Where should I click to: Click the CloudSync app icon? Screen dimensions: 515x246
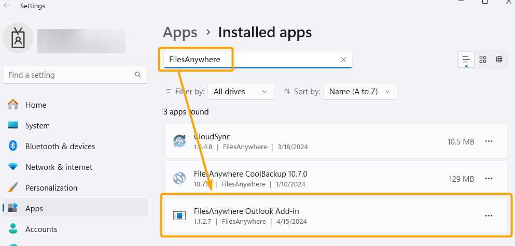(179, 141)
